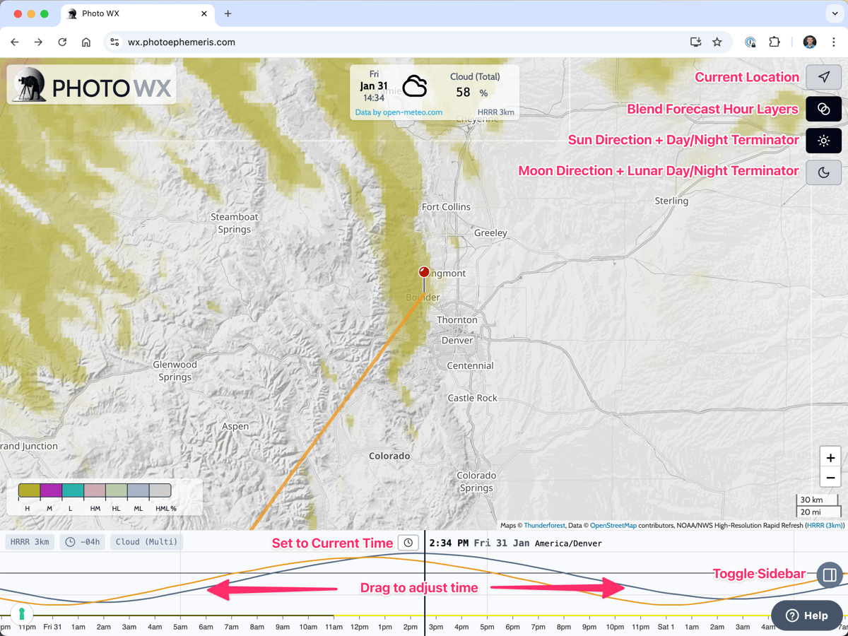The image size is (848, 636).
Task: Select the M mid cloud legend swatch
Action: pyautogui.click(x=51, y=490)
